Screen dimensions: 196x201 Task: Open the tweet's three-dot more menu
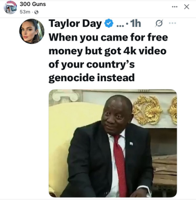pos(172,23)
